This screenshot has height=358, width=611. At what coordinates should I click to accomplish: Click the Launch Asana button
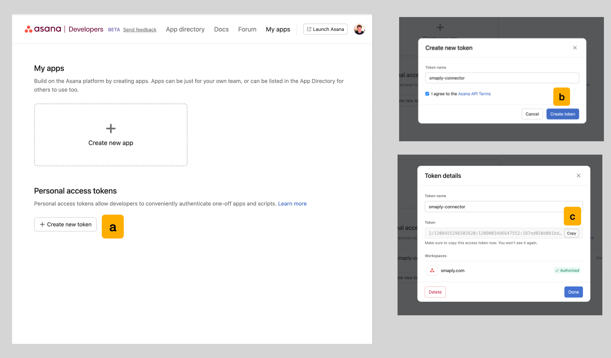pyautogui.click(x=325, y=29)
